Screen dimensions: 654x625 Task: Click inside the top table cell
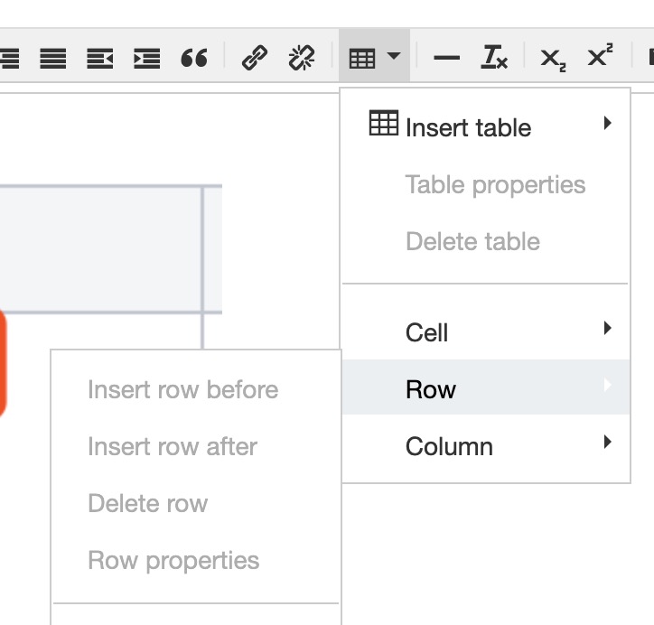(x=99, y=248)
